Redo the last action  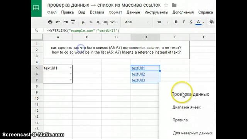coord(65,22)
